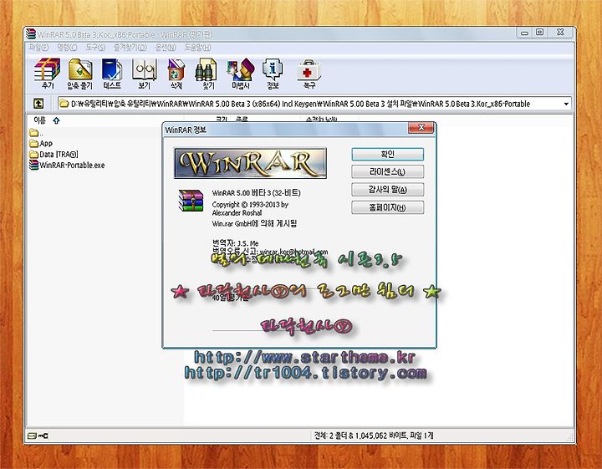This screenshot has width=602, height=469.
Task: Open the Commands (명령) menu
Action: click(67, 48)
